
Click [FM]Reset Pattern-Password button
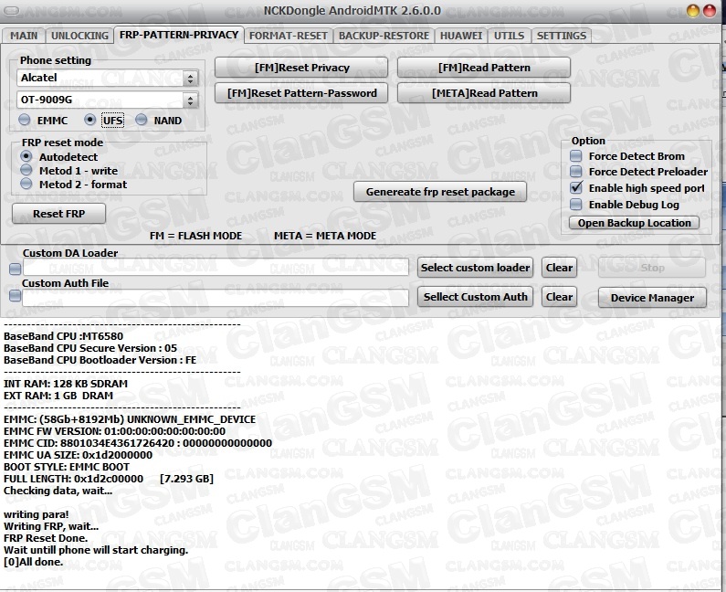tap(301, 93)
